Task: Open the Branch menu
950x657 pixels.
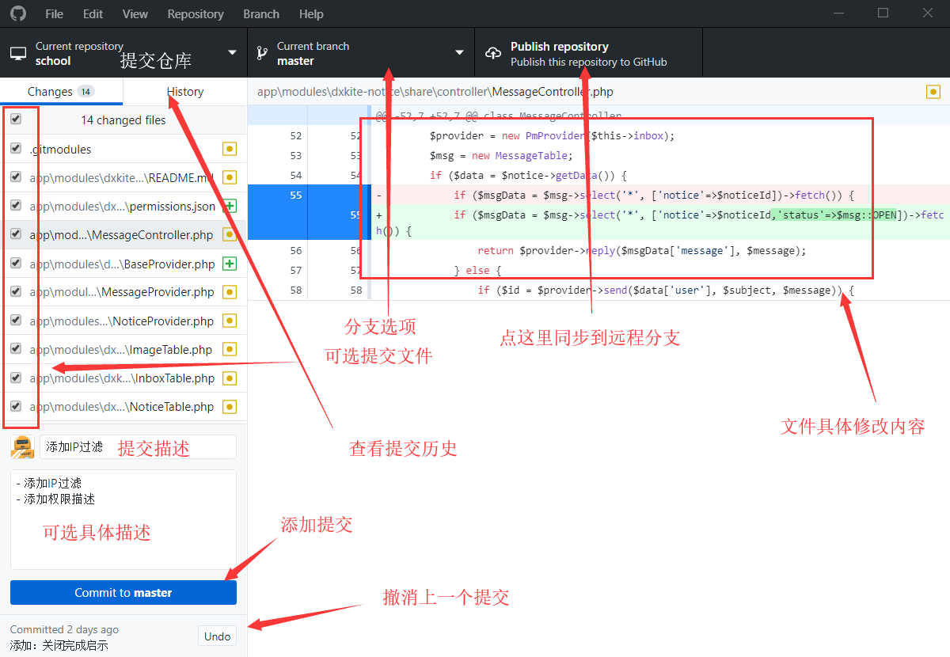Action: 261,13
